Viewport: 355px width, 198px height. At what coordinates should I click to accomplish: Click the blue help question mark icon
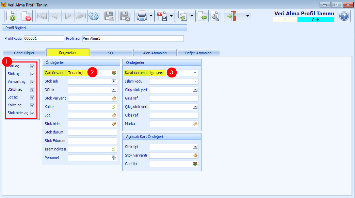(344, 16)
